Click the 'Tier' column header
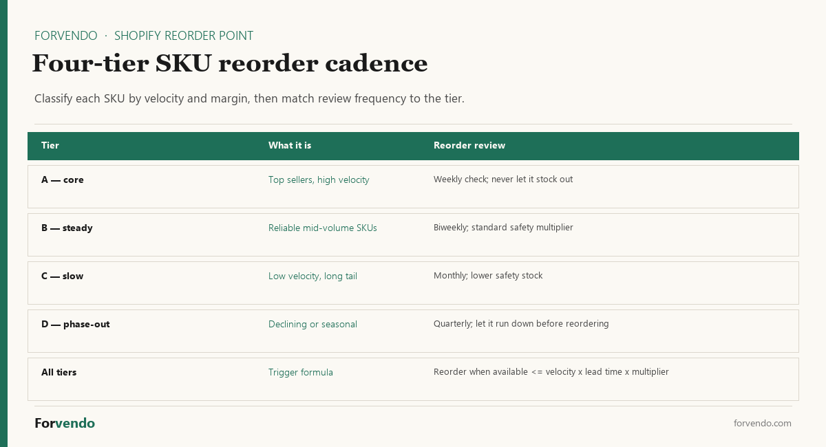 coord(50,146)
